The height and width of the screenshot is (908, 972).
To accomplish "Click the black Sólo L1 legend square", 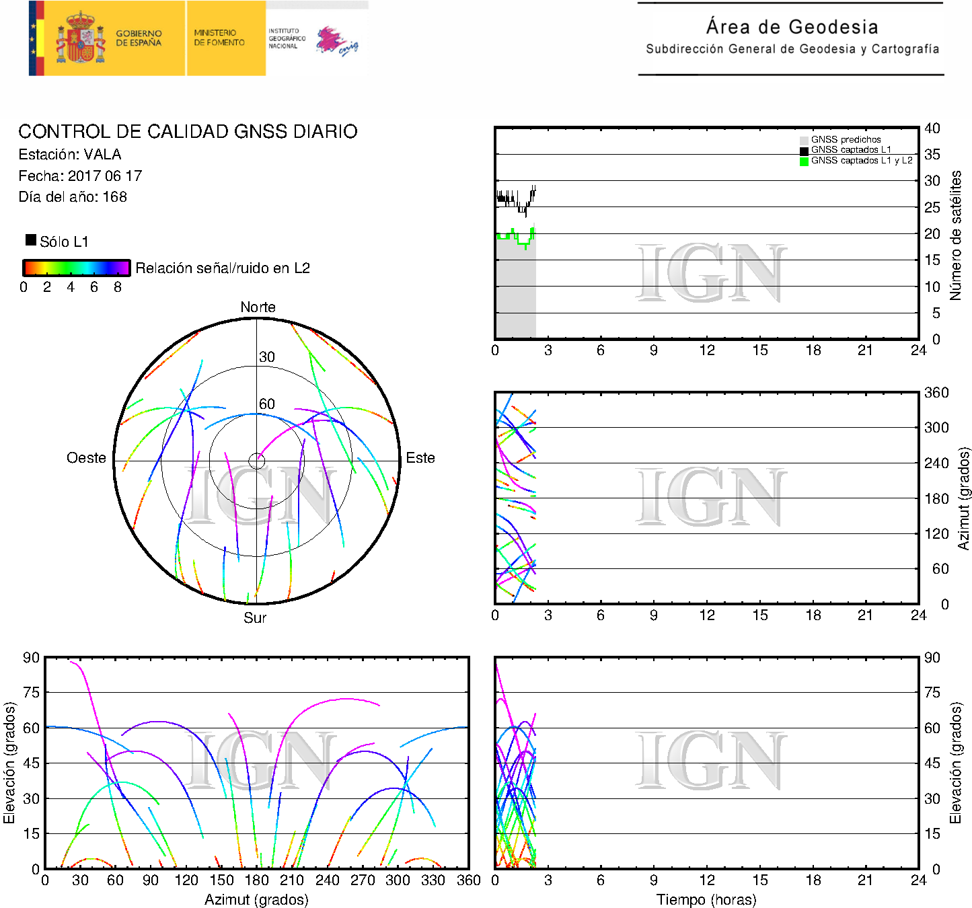I will [31, 240].
